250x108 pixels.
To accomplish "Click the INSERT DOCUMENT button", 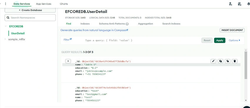I will (232, 30).
